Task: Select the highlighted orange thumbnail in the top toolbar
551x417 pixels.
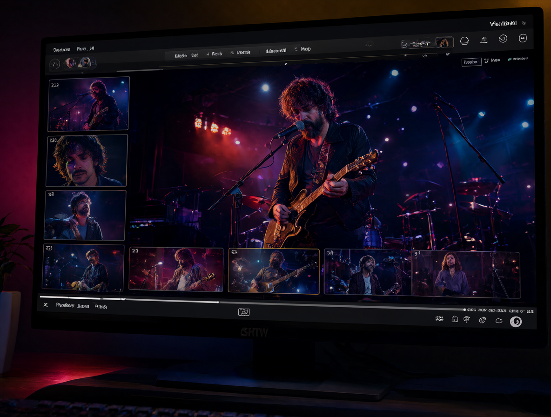Action: [444, 42]
